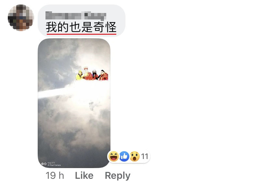Image resolution: width=269 pixels, height=183 pixels.
Task: Click the Vivo dual-lens logo icon in photo
Action: (x=44, y=164)
